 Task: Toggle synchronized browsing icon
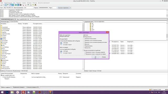(x=33, y=5)
